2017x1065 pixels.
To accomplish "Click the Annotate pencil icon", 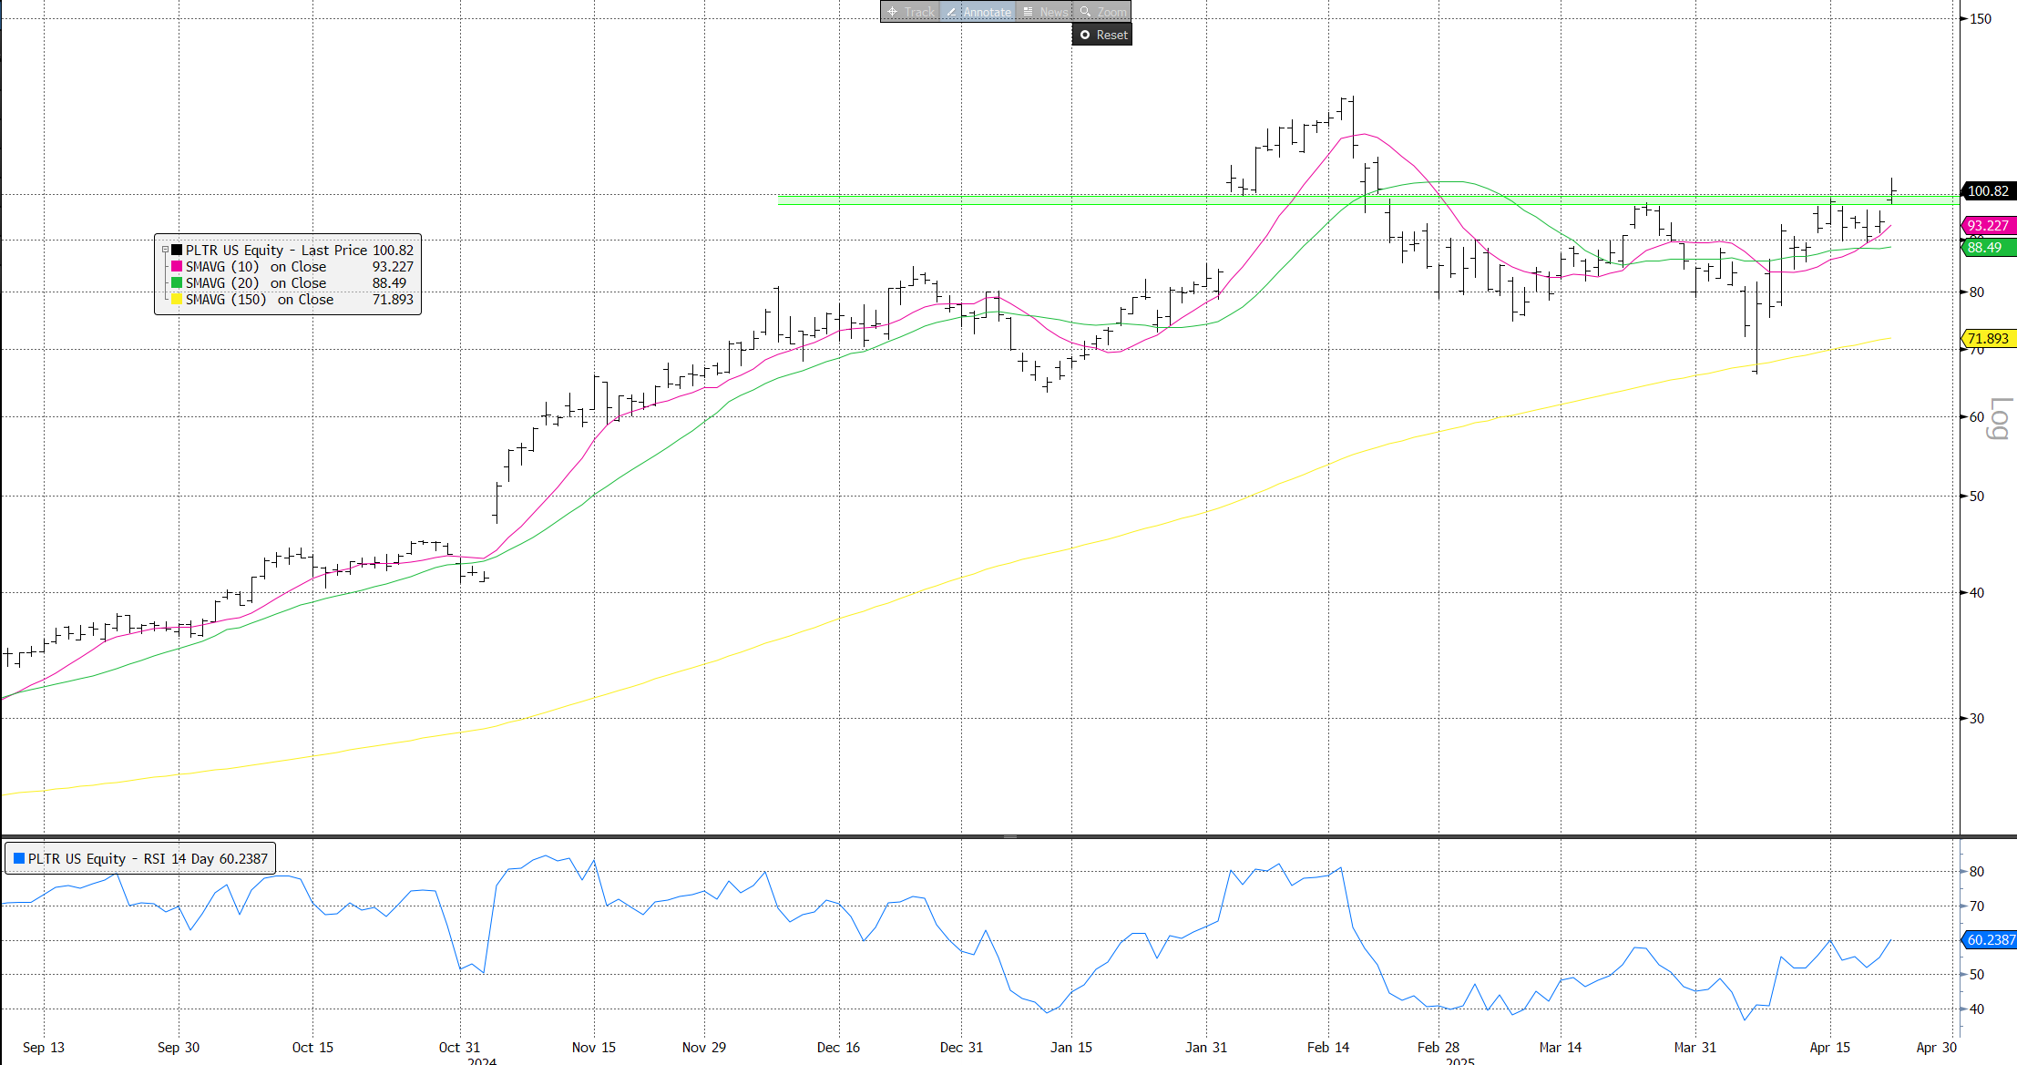I will 951,12.
